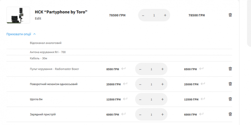Decrease Radiomaster Boxer quantity with minus
The width and height of the screenshot is (251, 125).
[x=140, y=69]
